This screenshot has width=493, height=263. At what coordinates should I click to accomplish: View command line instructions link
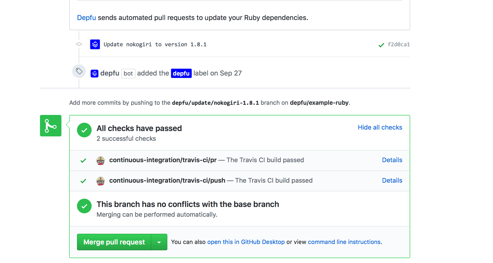344,242
